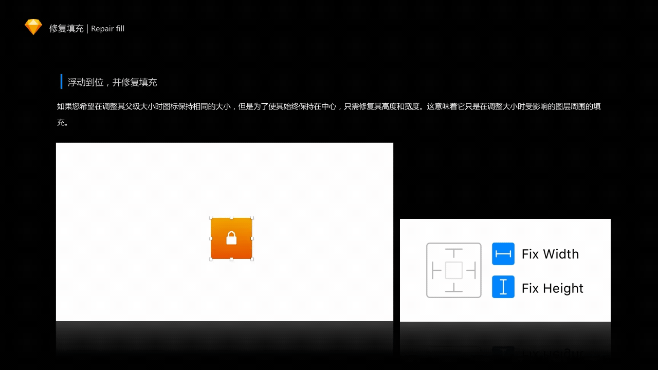Select the bottom-center resize handle
The height and width of the screenshot is (370, 658).
[231, 260]
